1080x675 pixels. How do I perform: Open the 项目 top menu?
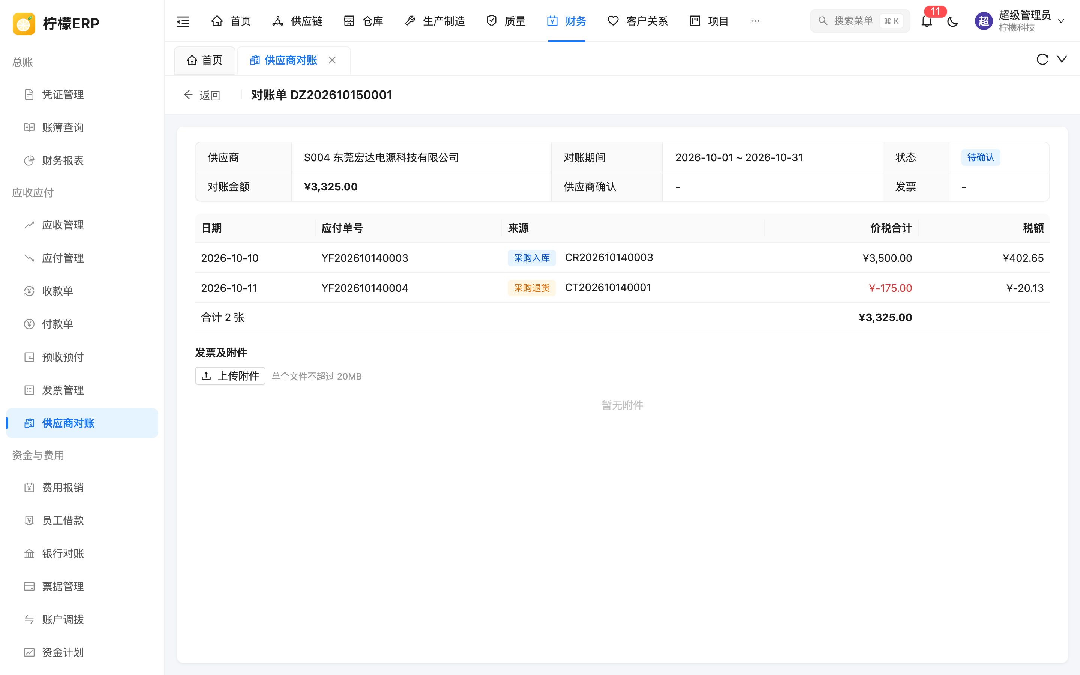pos(709,21)
